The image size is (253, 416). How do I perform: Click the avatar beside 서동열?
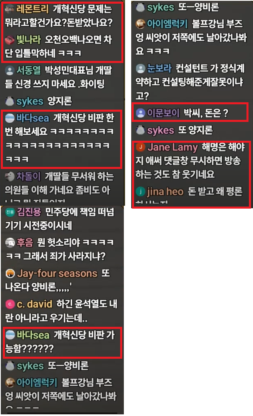click(10, 71)
